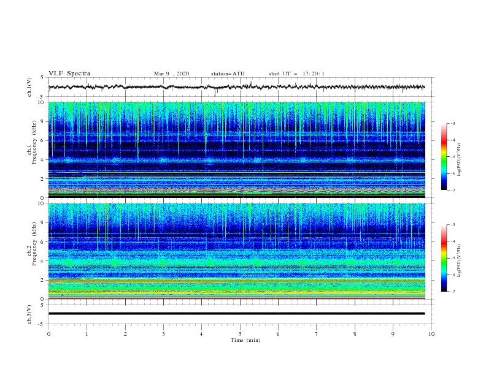Click the flat ch.3 voltage trace

(236, 314)
